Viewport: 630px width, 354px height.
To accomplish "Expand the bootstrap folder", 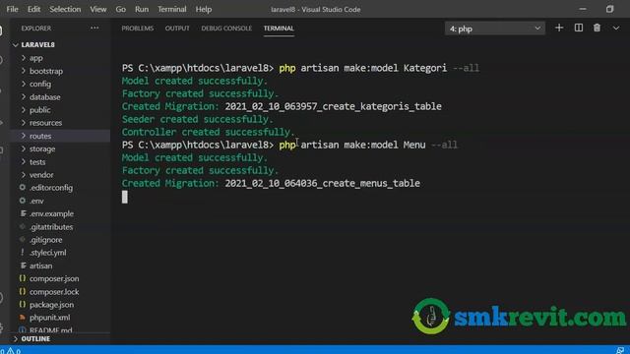I will pyautogui.click(x=46, y=71).
